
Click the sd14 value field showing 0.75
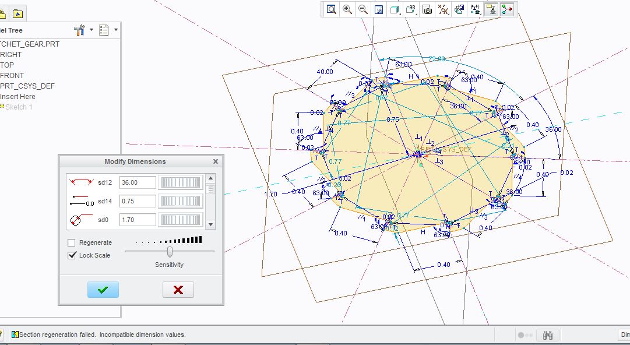coord(138,201)
